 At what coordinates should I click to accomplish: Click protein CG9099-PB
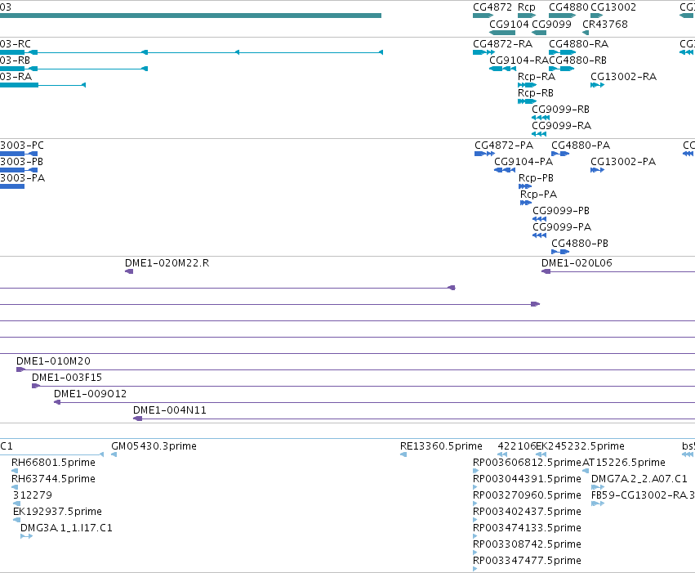point(540,220)
